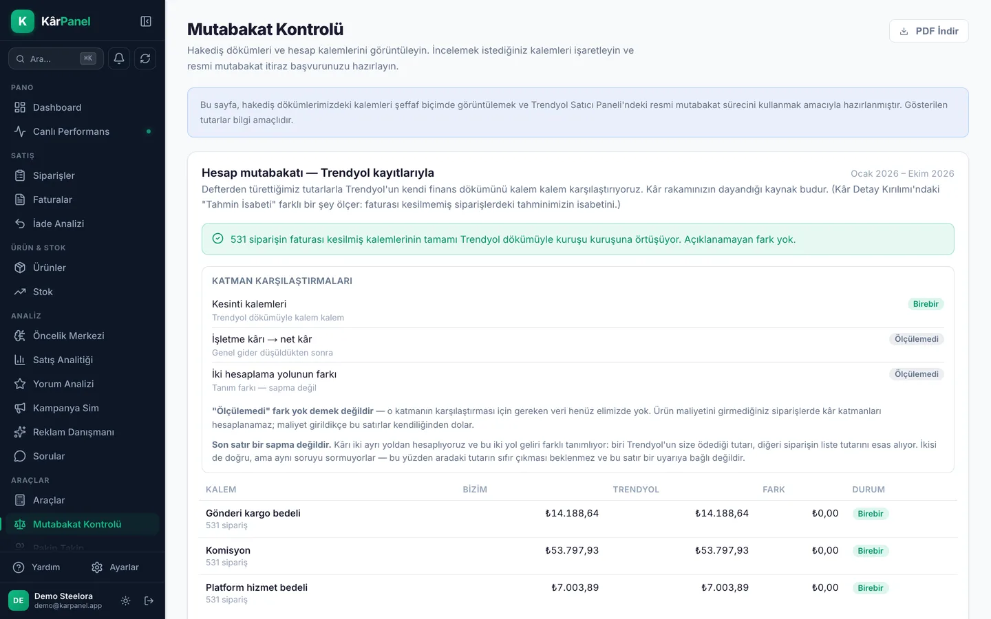The width and height of the screenshot is (991, 619).
Task: Click the Birebir status for Komisyon
Action: [871, 551]
